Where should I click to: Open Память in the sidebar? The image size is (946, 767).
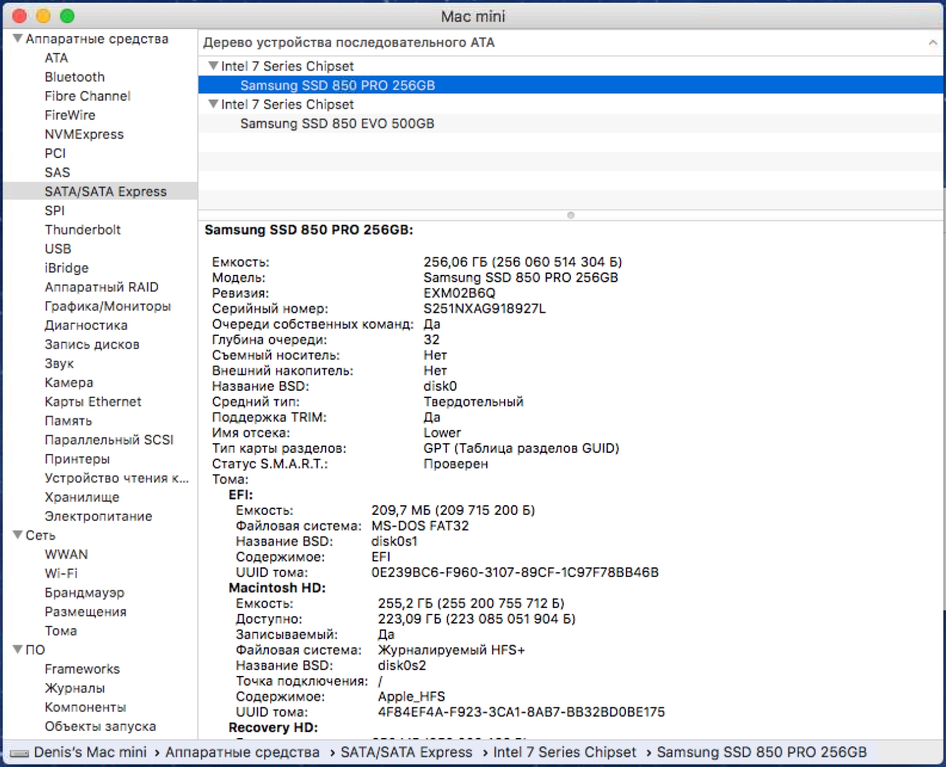coord(68,421)
